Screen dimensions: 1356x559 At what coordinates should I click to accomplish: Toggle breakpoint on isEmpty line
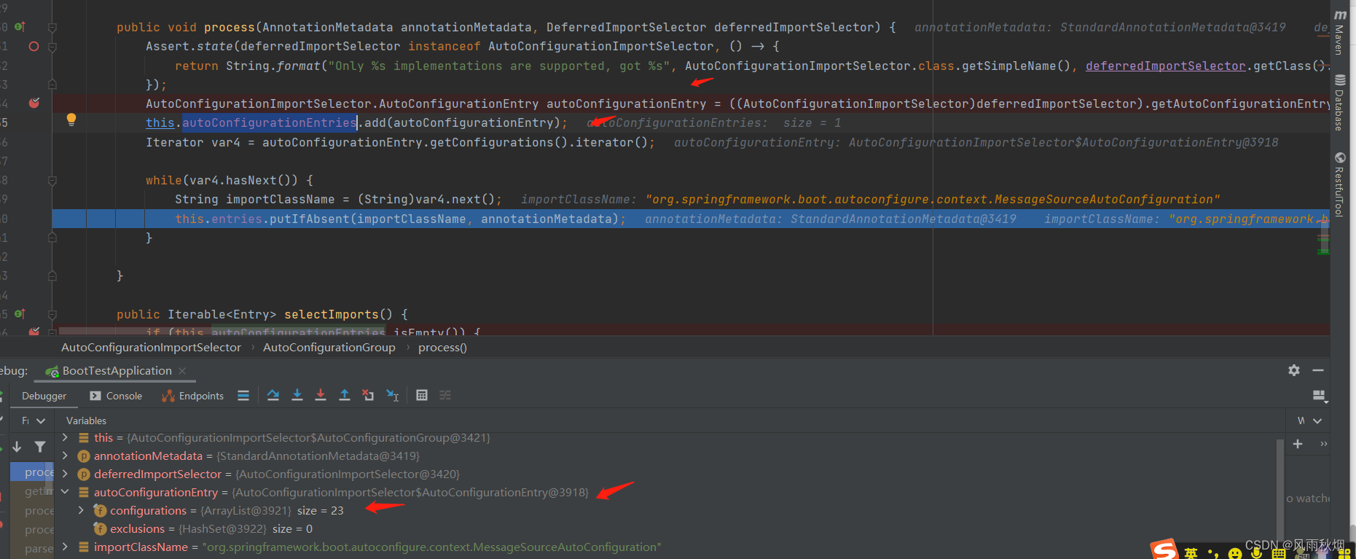[x=34, y=332]
